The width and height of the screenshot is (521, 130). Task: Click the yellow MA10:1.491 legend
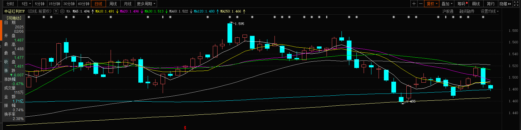105,11
